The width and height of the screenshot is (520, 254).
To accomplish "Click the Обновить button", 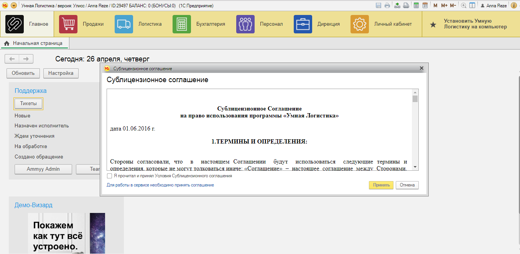I will coord(23,73).
